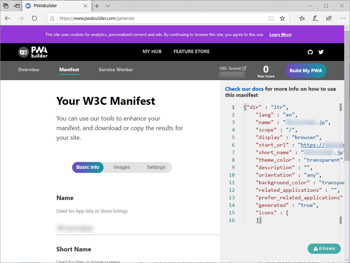350x263 pixels.
Task: Open the Add notes pen icon
Action: point(315,18)
